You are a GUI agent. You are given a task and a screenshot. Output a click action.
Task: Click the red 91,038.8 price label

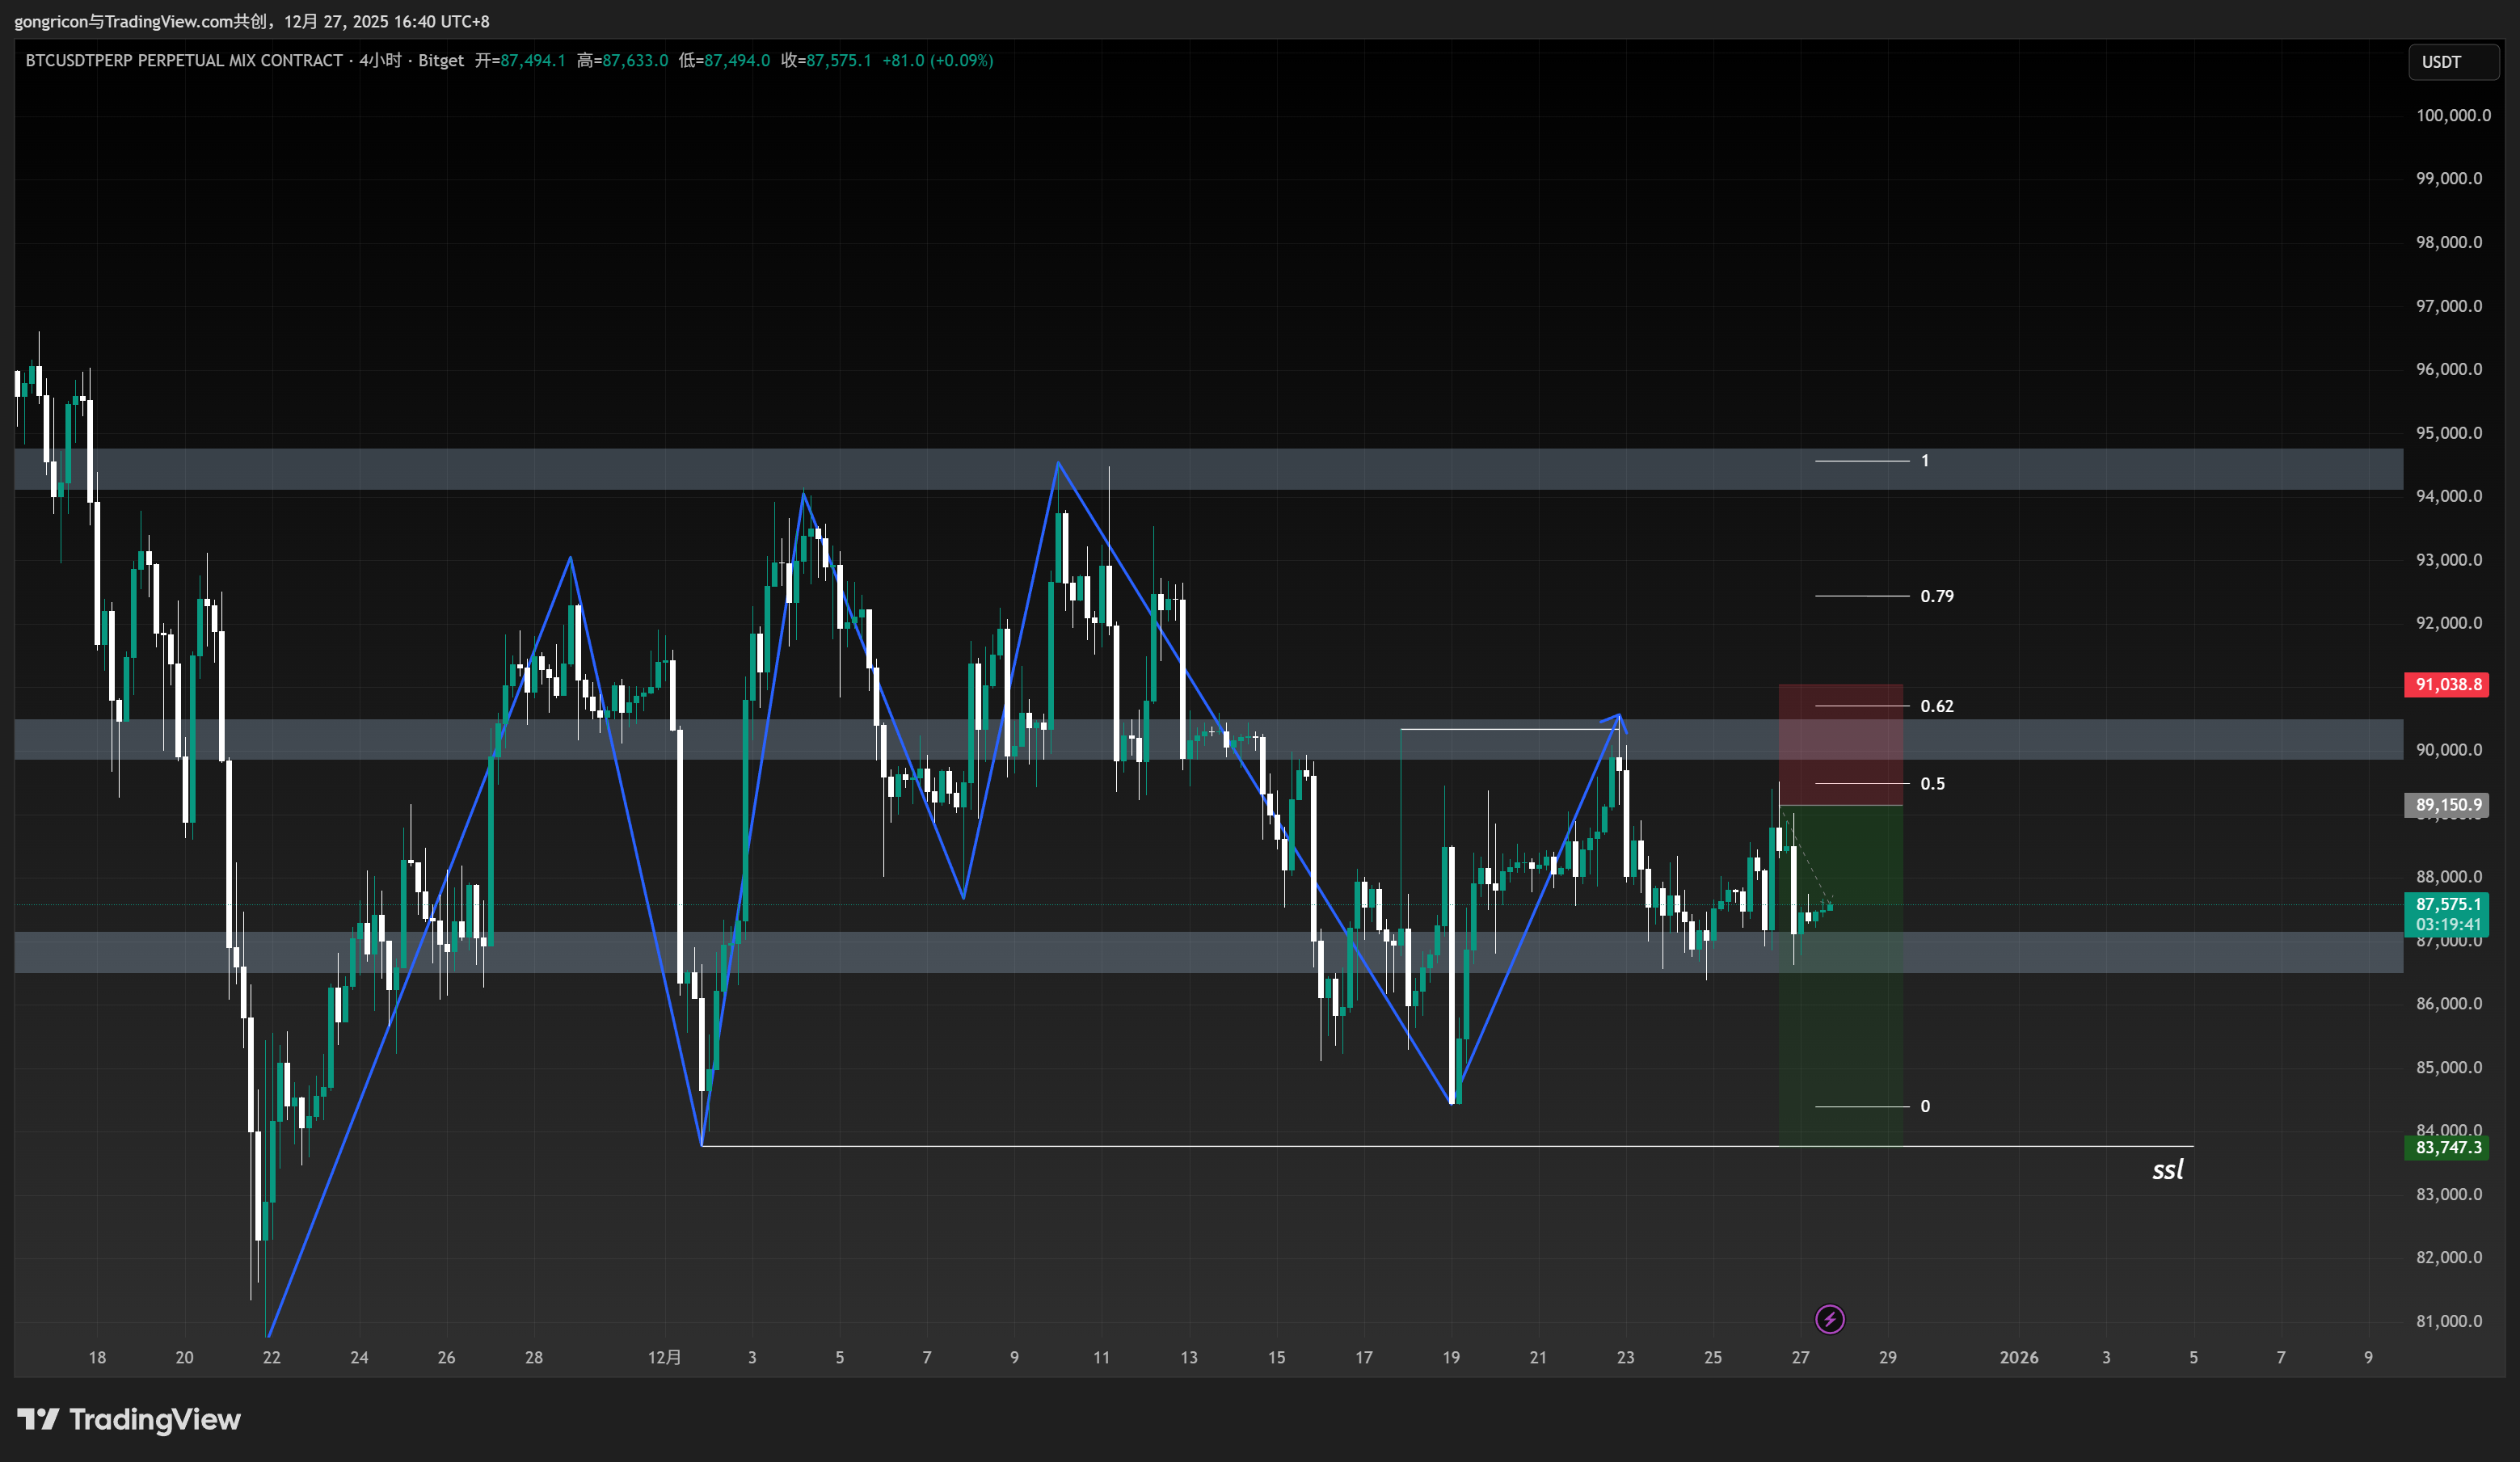pos(2447,685)
